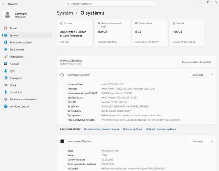219x171 pixels.
Task: Focus the Hledat v nastavení search field
Action: 110,4
